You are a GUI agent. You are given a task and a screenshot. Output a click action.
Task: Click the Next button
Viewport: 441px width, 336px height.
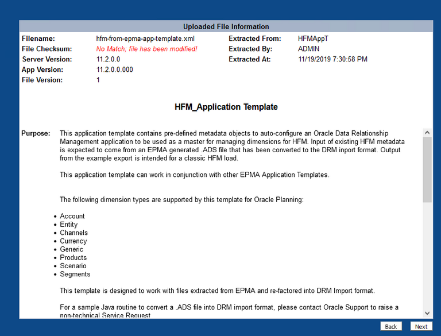point(421,326)
